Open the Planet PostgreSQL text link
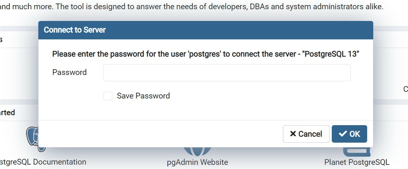Image resolution: width=408 pixels, height=169 pixels. click(357, 162)
